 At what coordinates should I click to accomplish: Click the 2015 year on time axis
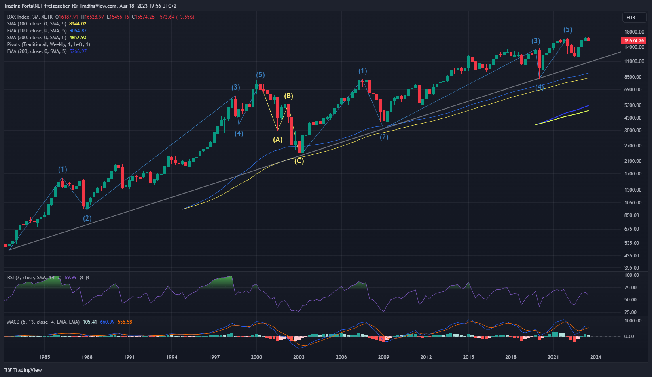(468, 357)
